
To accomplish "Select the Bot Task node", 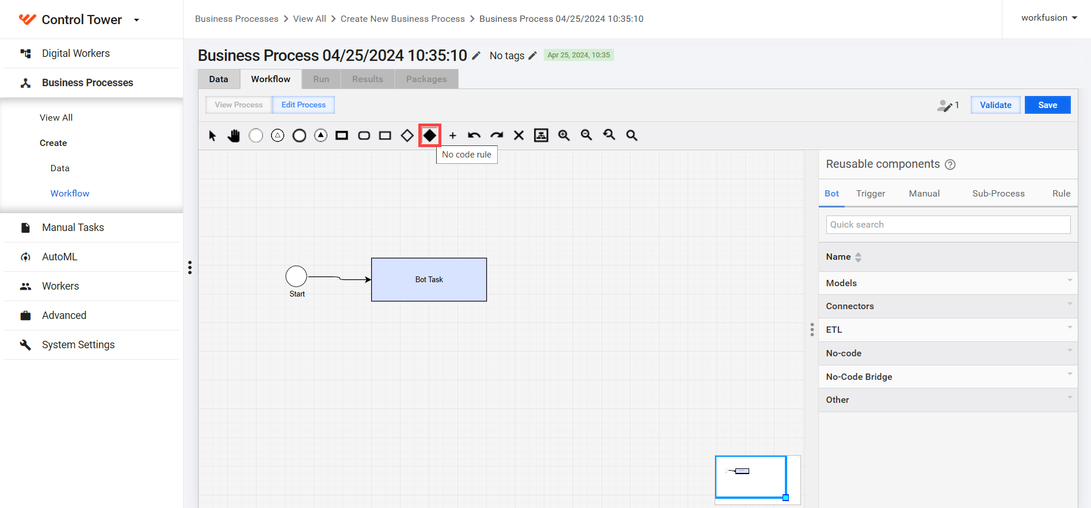I will point(429,280).
